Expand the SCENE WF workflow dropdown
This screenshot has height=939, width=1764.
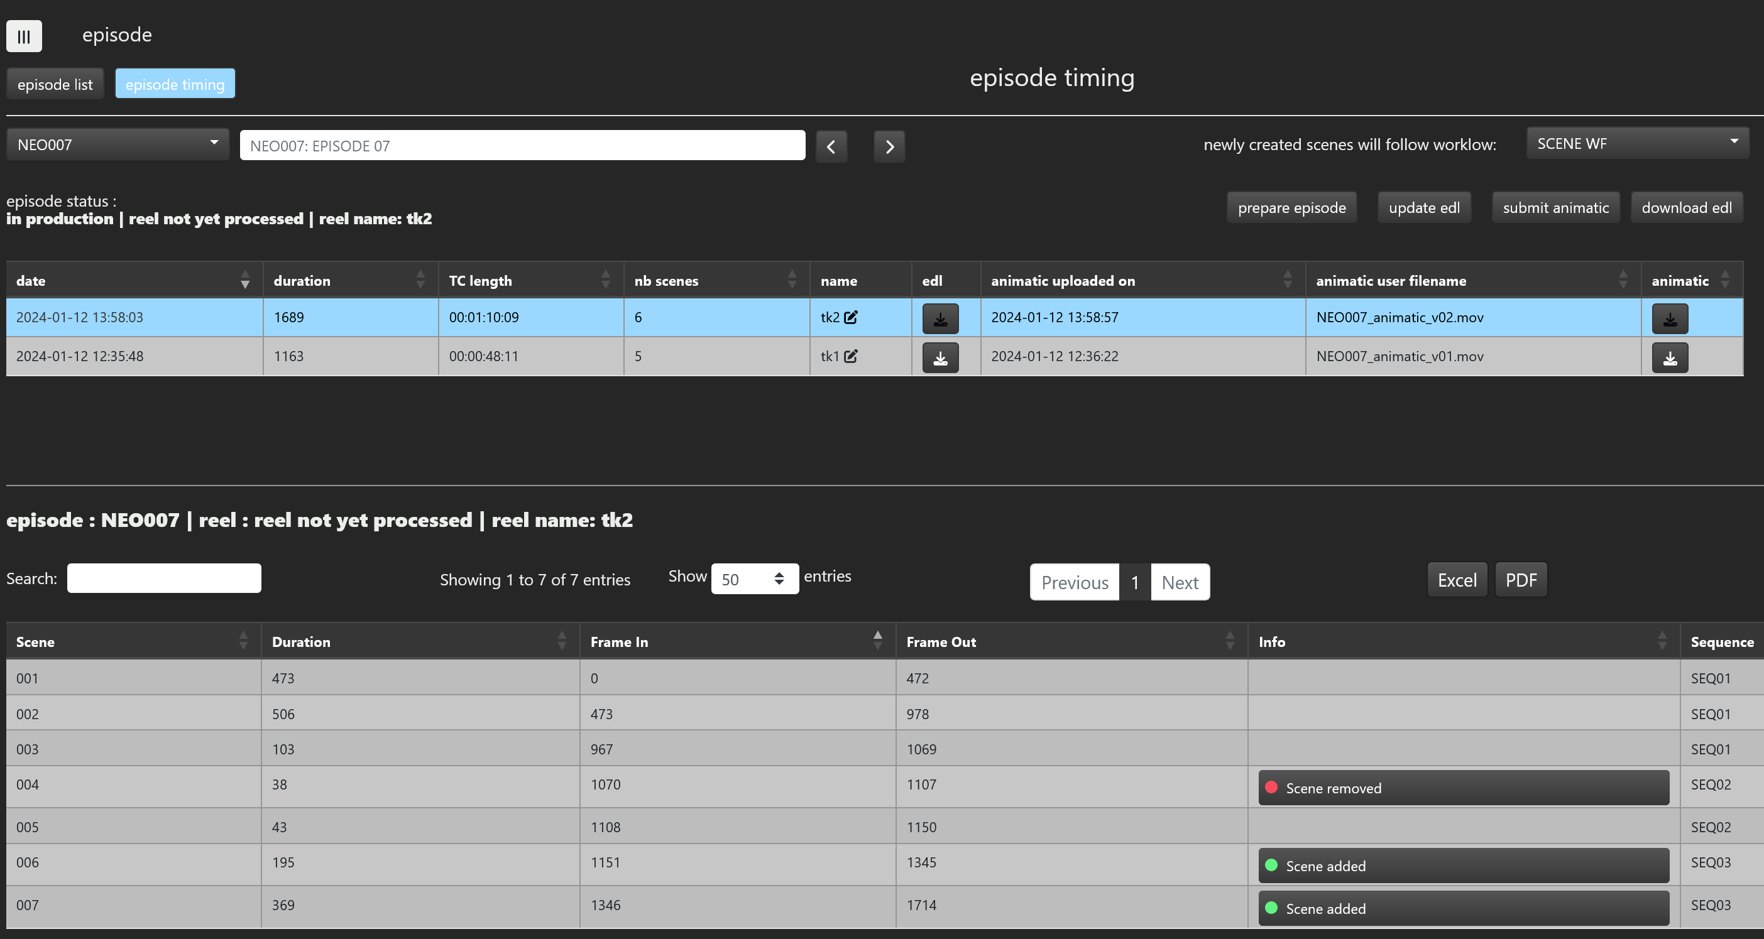point(1636,144)
